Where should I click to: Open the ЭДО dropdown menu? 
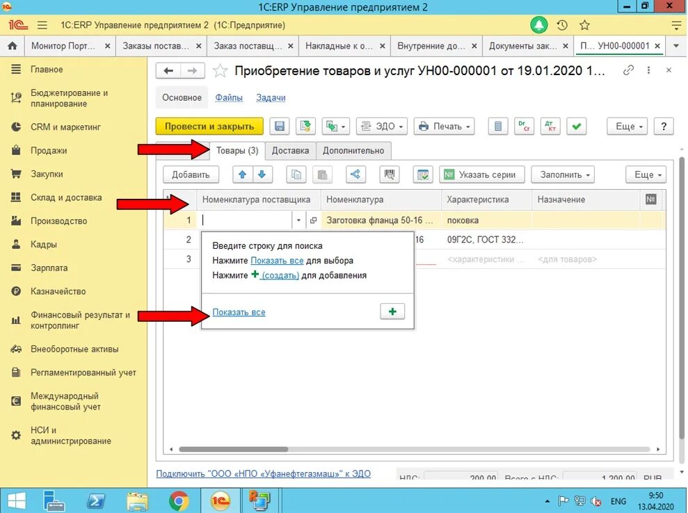click(x=382, y=127)
